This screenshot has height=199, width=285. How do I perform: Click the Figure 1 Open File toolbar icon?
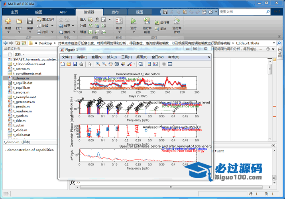coord(69,64)
